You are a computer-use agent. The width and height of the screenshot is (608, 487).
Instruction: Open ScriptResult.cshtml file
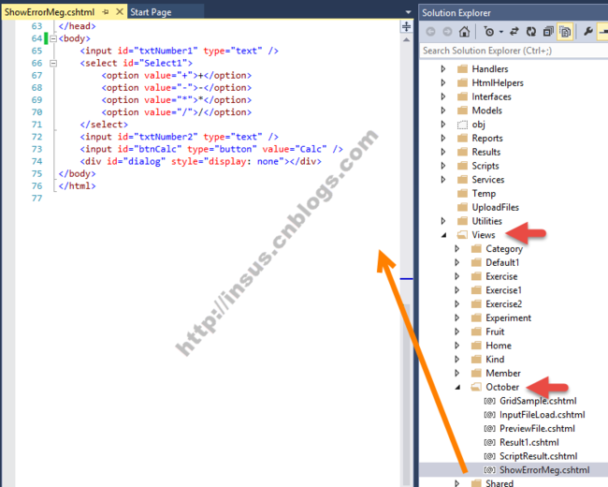pos(538,456)
